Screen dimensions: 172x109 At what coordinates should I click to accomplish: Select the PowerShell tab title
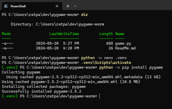[18, 6]
